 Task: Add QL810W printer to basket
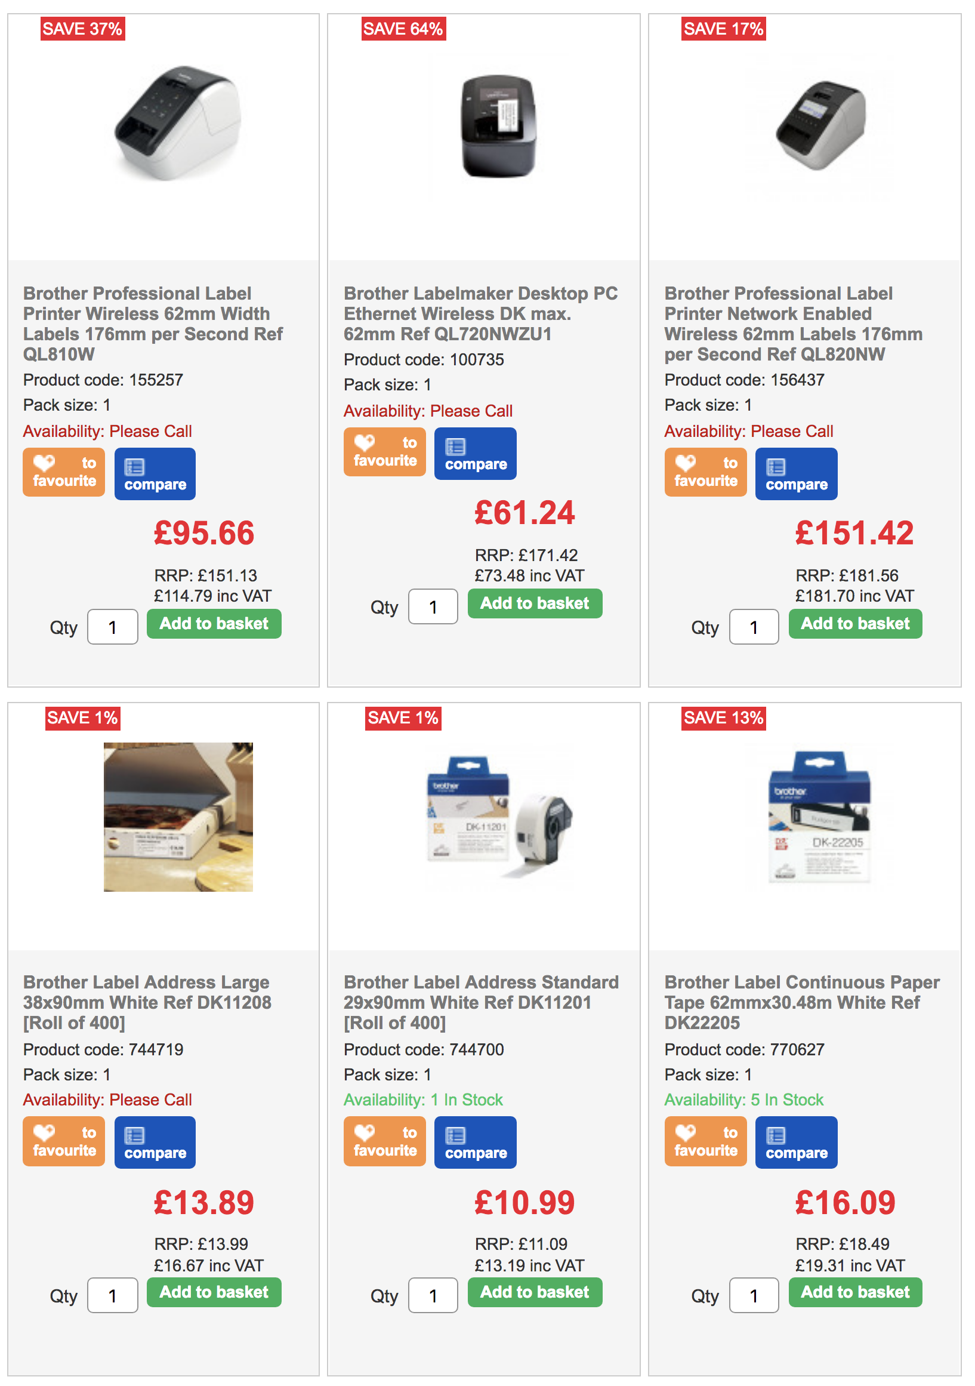214,624
